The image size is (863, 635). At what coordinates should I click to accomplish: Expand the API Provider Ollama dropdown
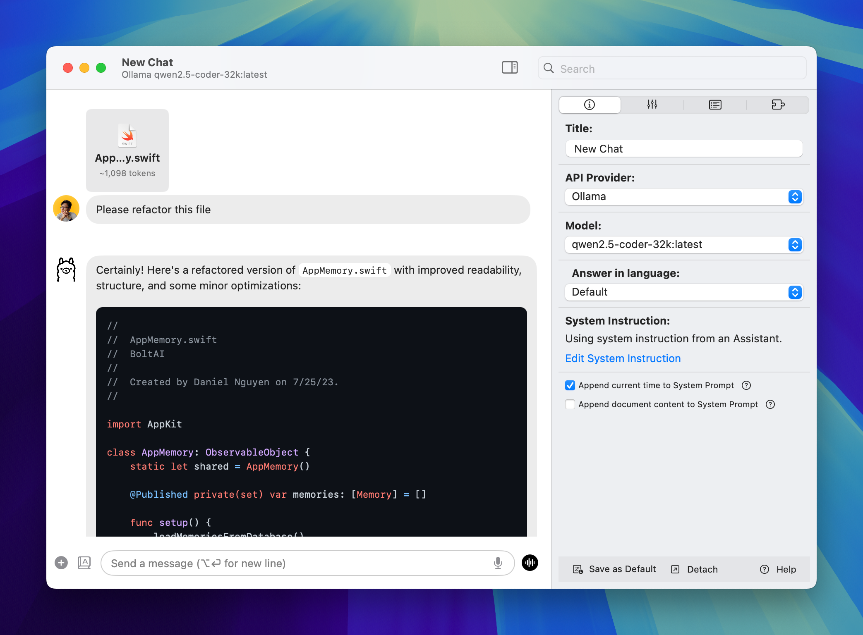(x=684, y=197)
